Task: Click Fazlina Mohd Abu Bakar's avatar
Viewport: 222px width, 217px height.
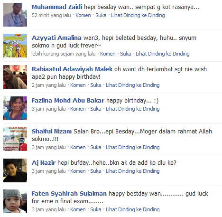Action: [x=15, y=108]
